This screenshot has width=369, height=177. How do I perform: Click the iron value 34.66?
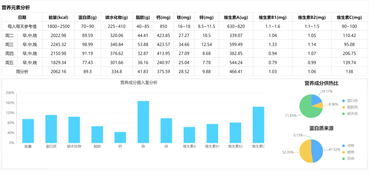coord(184,44)
